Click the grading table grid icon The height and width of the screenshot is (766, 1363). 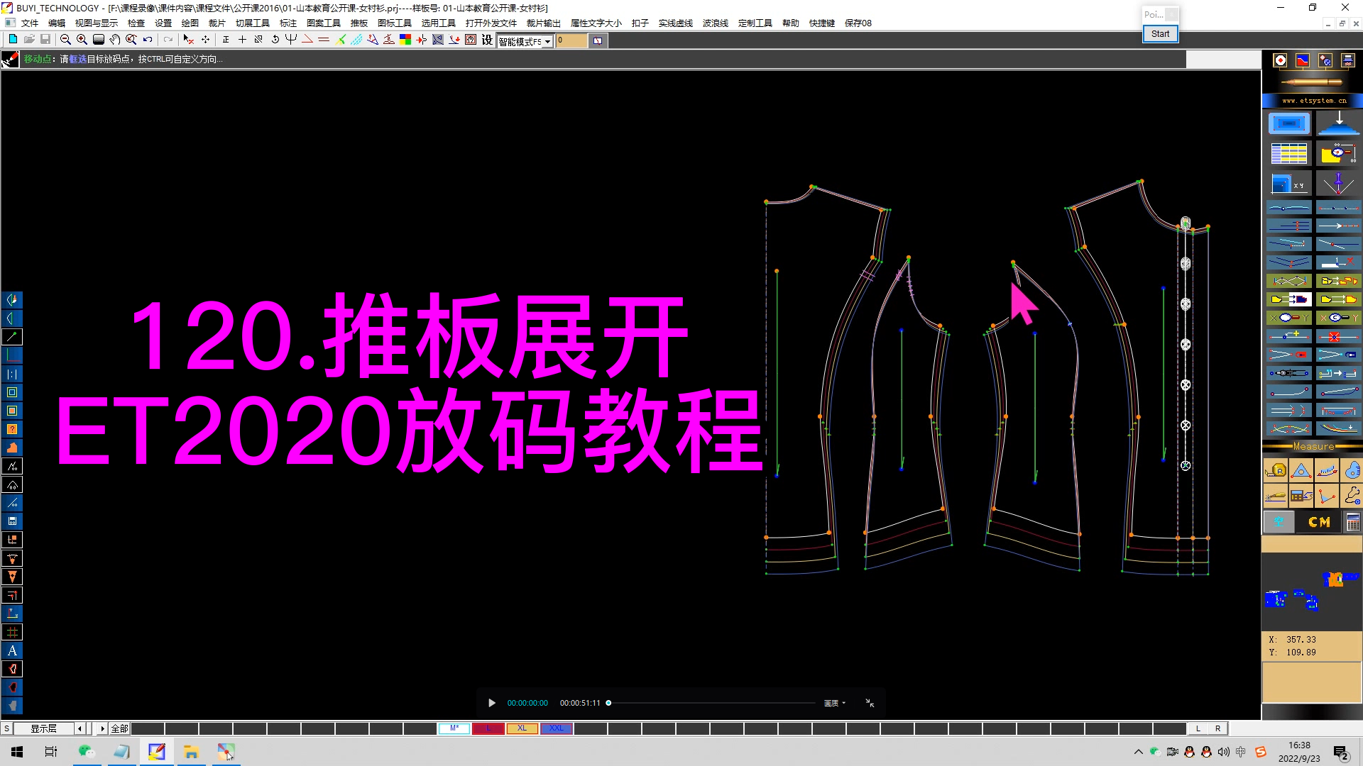(1288, 153)
